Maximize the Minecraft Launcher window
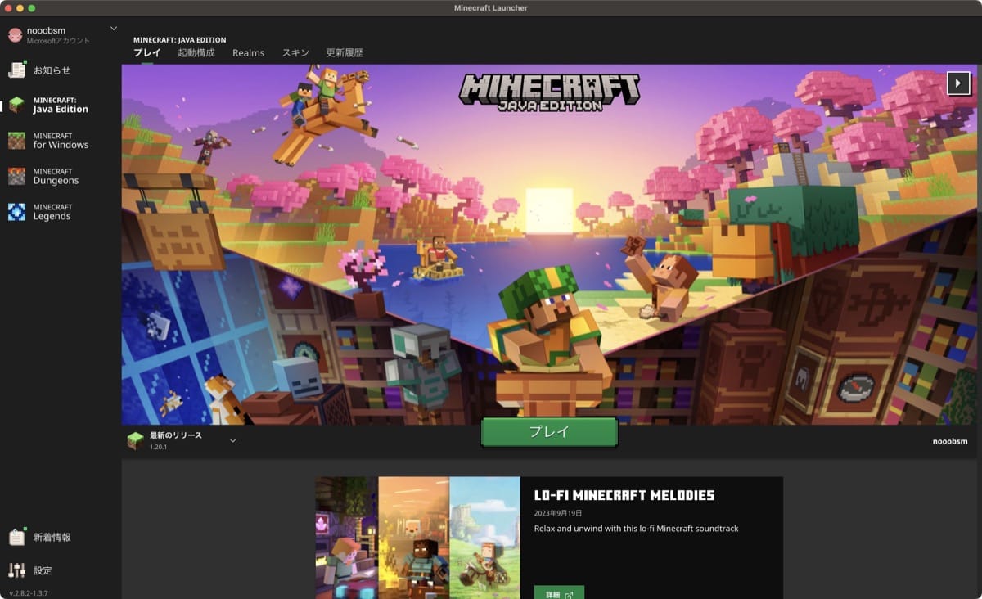This screenshot has height=599, width=982. pyautogui.click(x=32, y=7)
